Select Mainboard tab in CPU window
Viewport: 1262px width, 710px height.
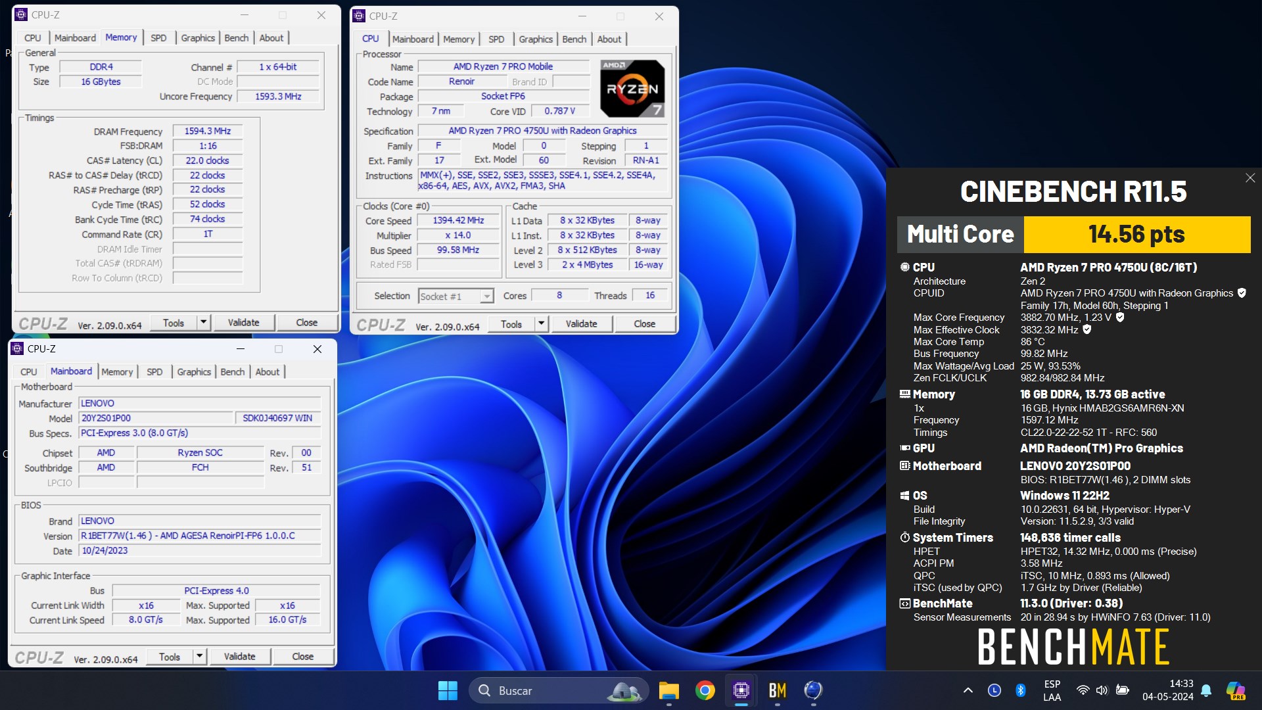[413, 39]
